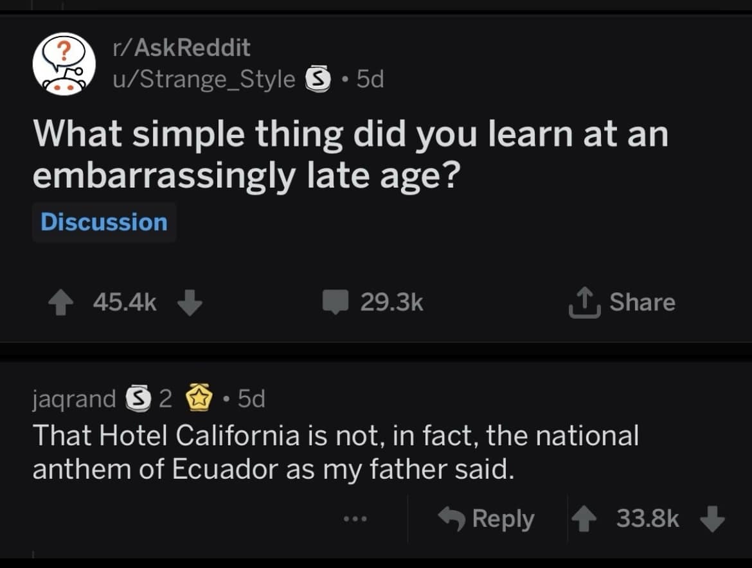Open the comment overflow menu with three dots
This screenshot has height=568, width=752.
pos(356,518)
